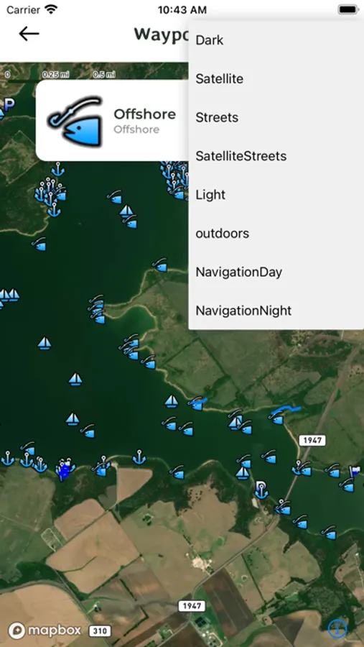Tap the Offshore fish hook card icon
The height and width of the screenshot is (647, 364).
[x=75, y=121]
